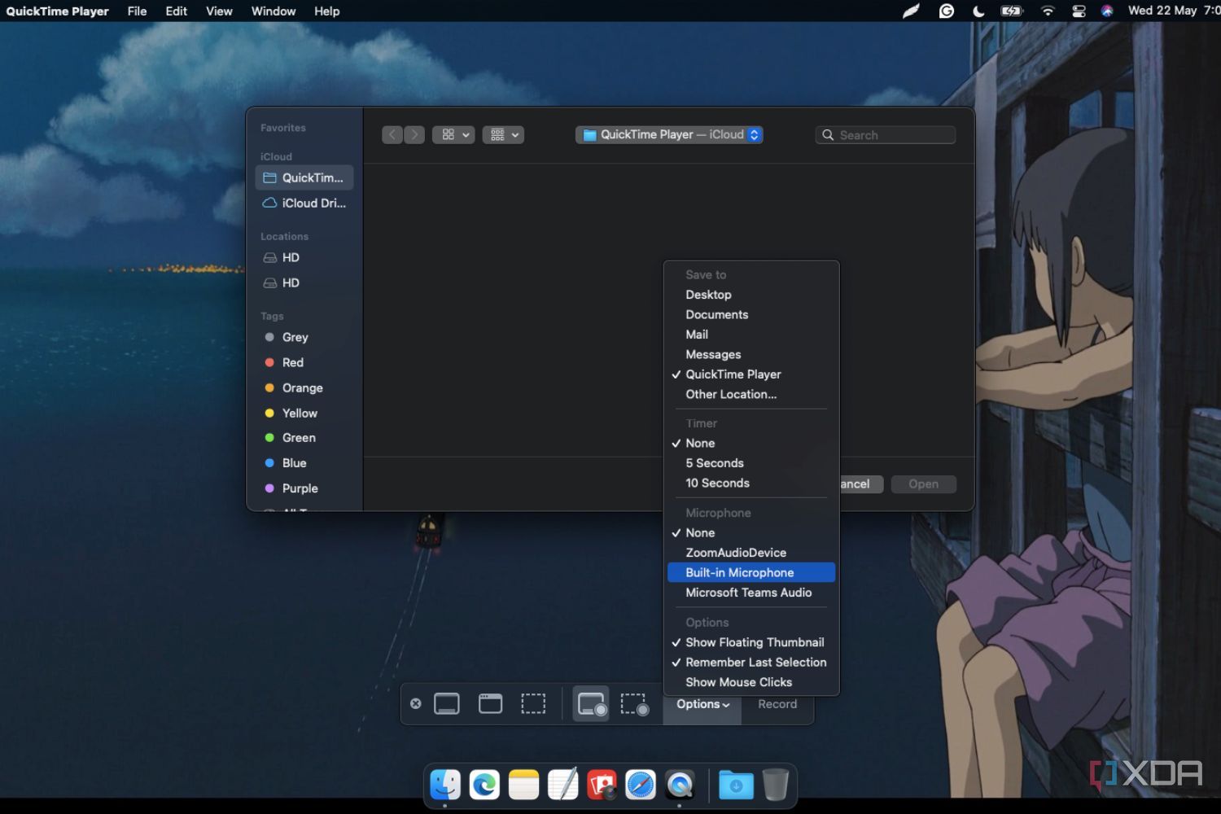Select iCloud Drive in the sidebar

304,203
